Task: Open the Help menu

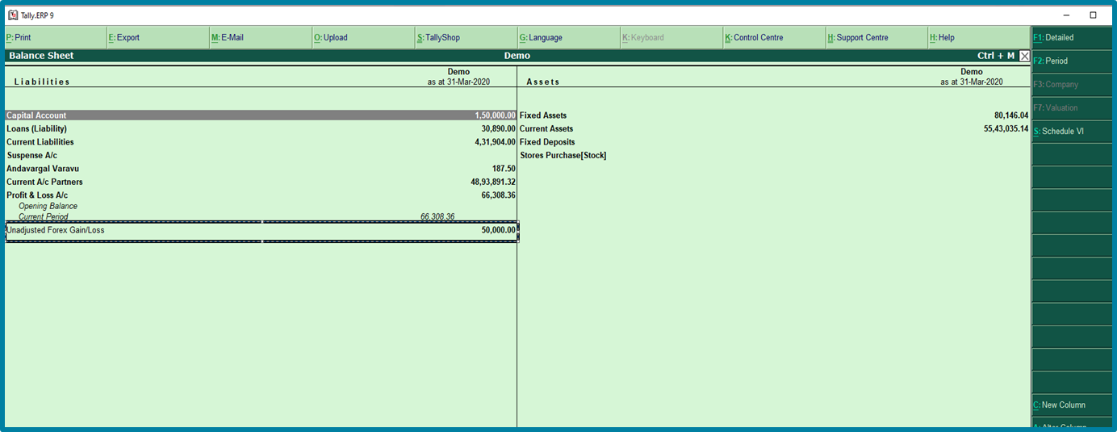Action: pyautogui.click(x=978, y=37)
